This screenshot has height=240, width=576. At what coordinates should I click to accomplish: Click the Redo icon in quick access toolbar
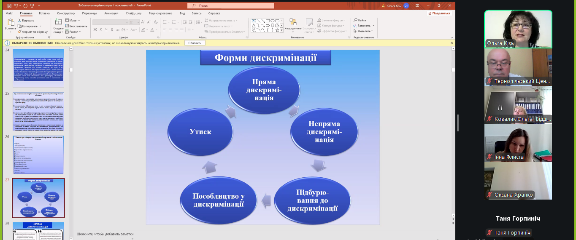pyautogui.click(x=25, y=5)
